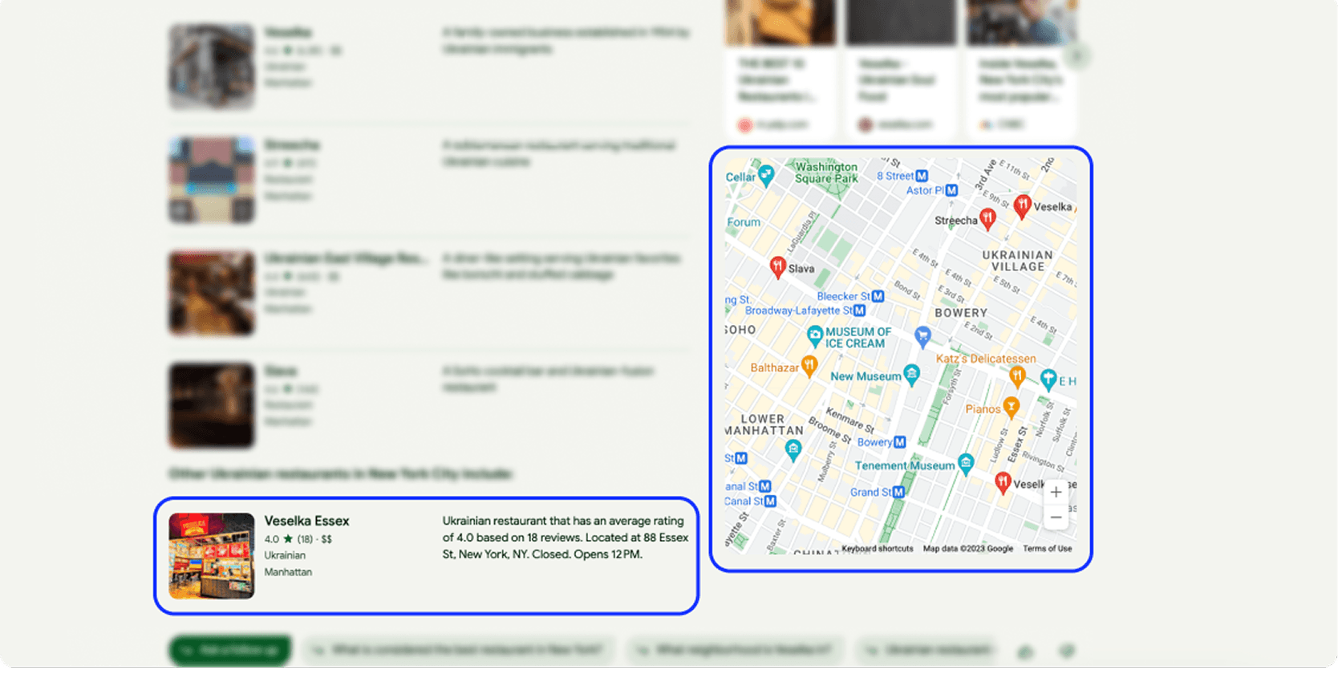Screen dimensions: 1338x674
Task: Open the Balthazar orange restaurant marker
Action: 810,367
